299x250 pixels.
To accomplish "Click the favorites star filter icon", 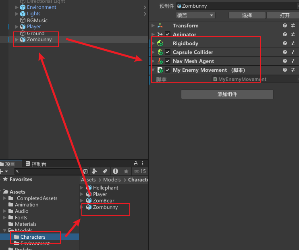I will [126, 171].
